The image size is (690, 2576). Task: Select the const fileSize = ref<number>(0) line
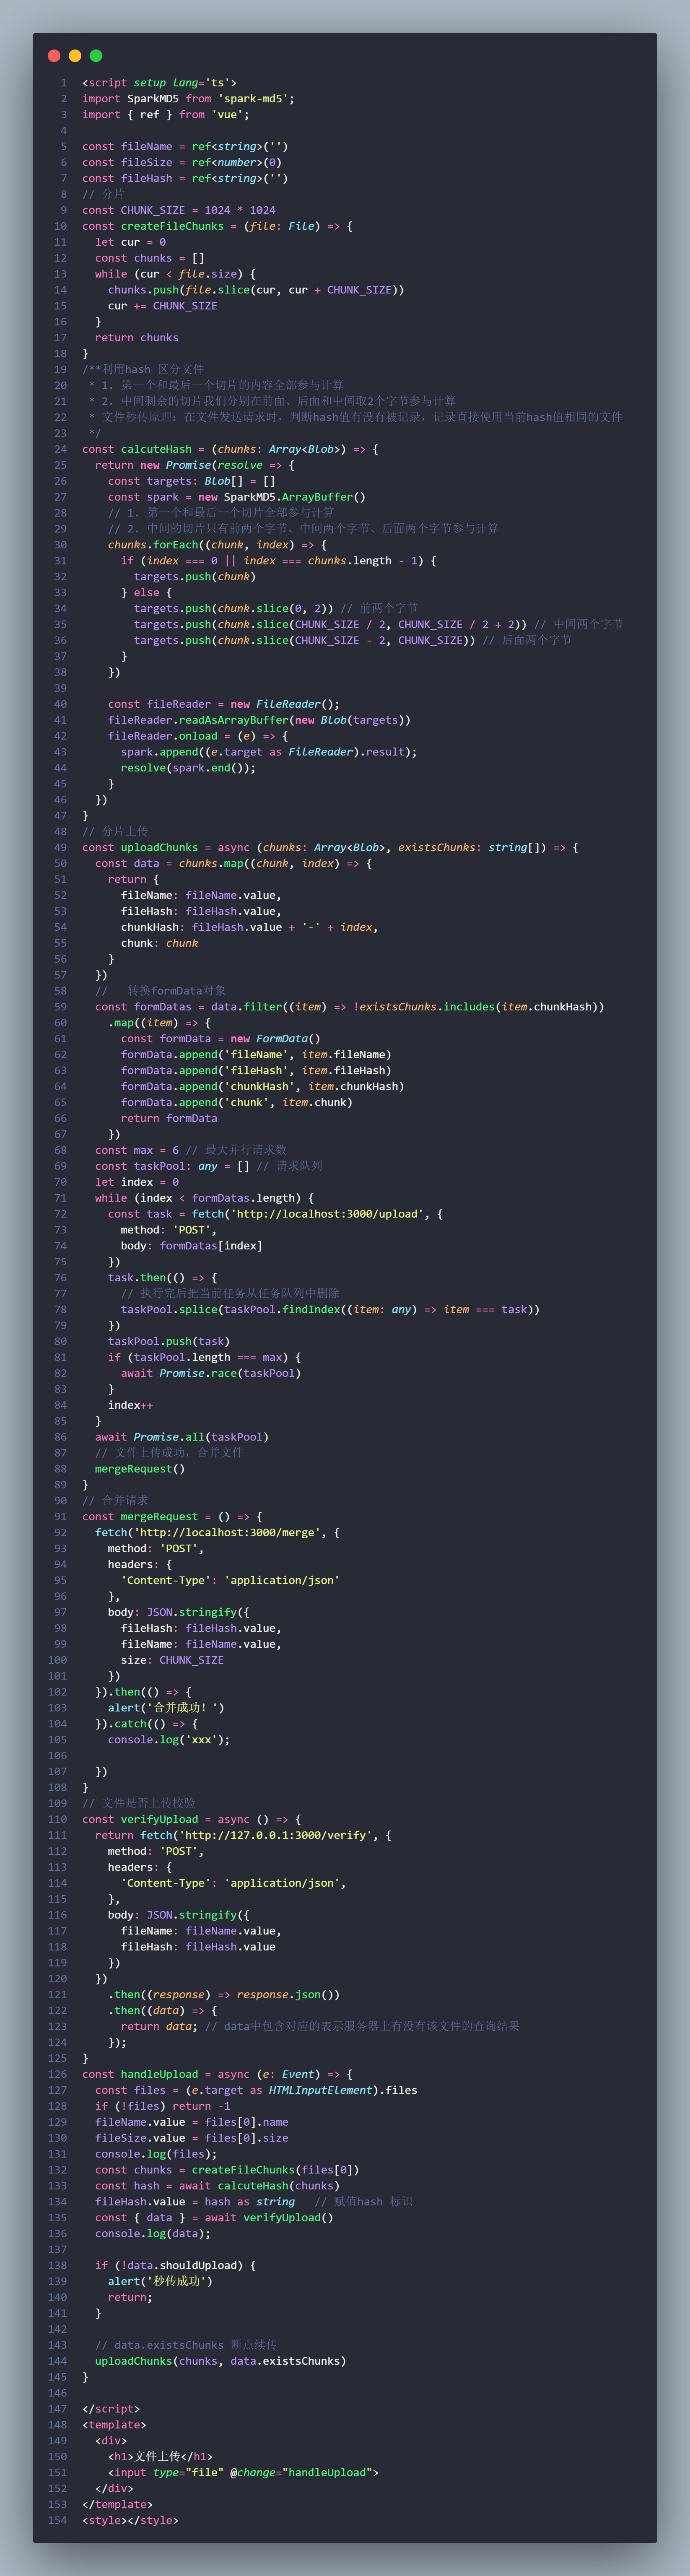[x=182, y=163]
